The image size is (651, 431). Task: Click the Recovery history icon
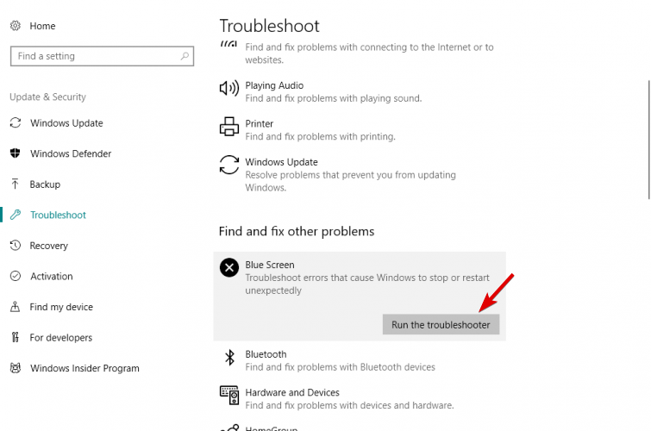(16, 246)
